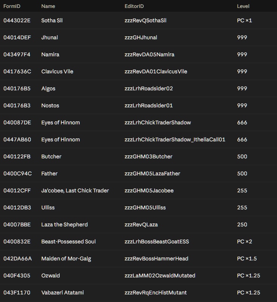The height and width of the screenshot is (302, 277).
Task: Select the Ulliss row name
Action: 48,208
